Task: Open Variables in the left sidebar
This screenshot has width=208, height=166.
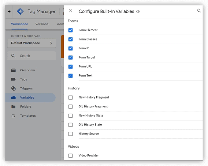Action: click(27, 97)
